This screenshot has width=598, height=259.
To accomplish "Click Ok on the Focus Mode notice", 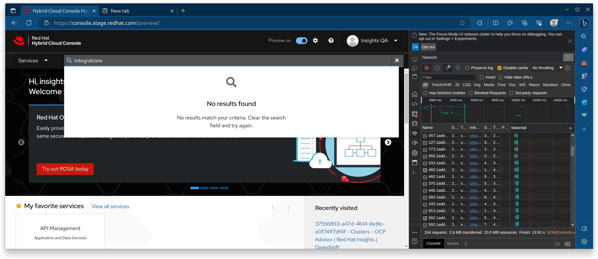I will 415,47.
